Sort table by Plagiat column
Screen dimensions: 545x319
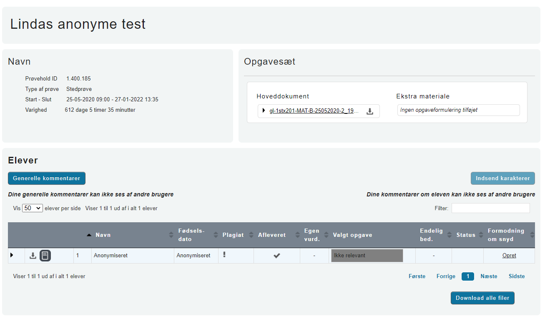tap(236, 235)
